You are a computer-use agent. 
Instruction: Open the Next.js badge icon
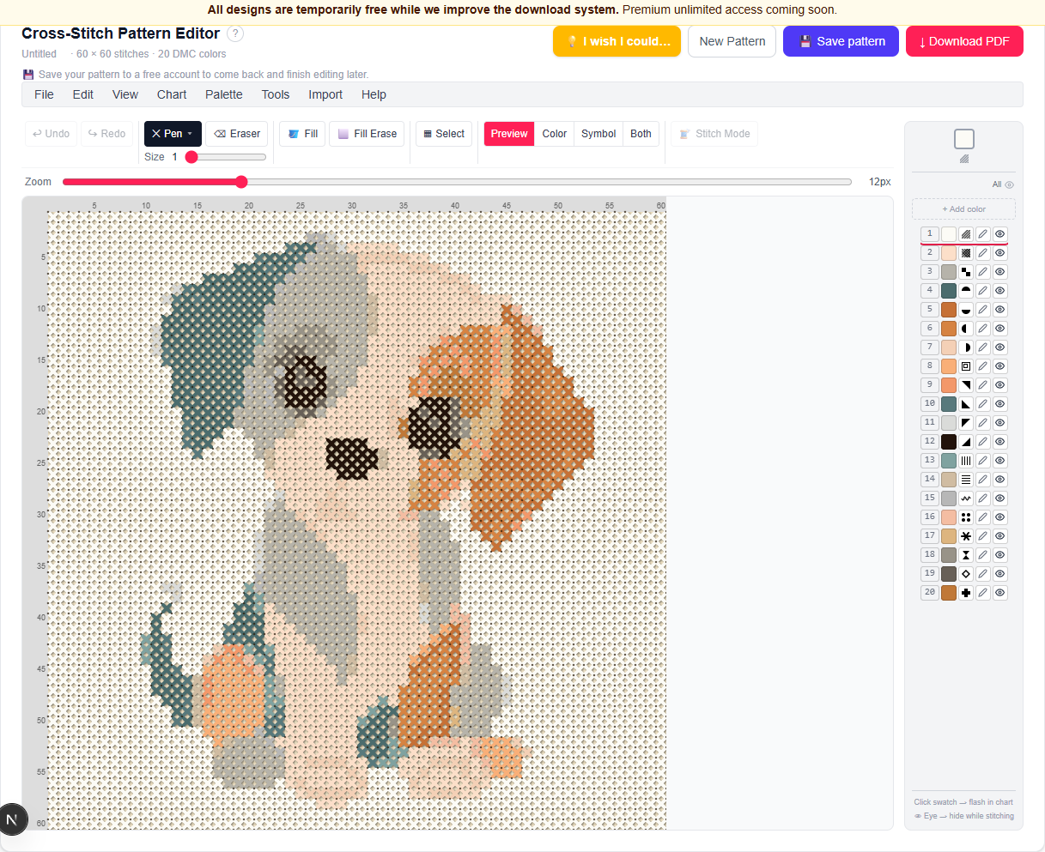[12, 820]
